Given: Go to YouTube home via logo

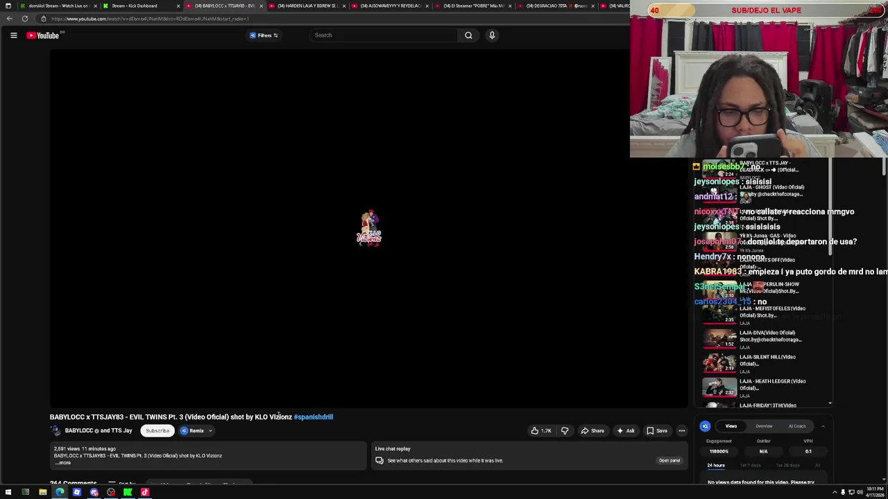Looking at the screenshot, I should [x=43, y=35].
